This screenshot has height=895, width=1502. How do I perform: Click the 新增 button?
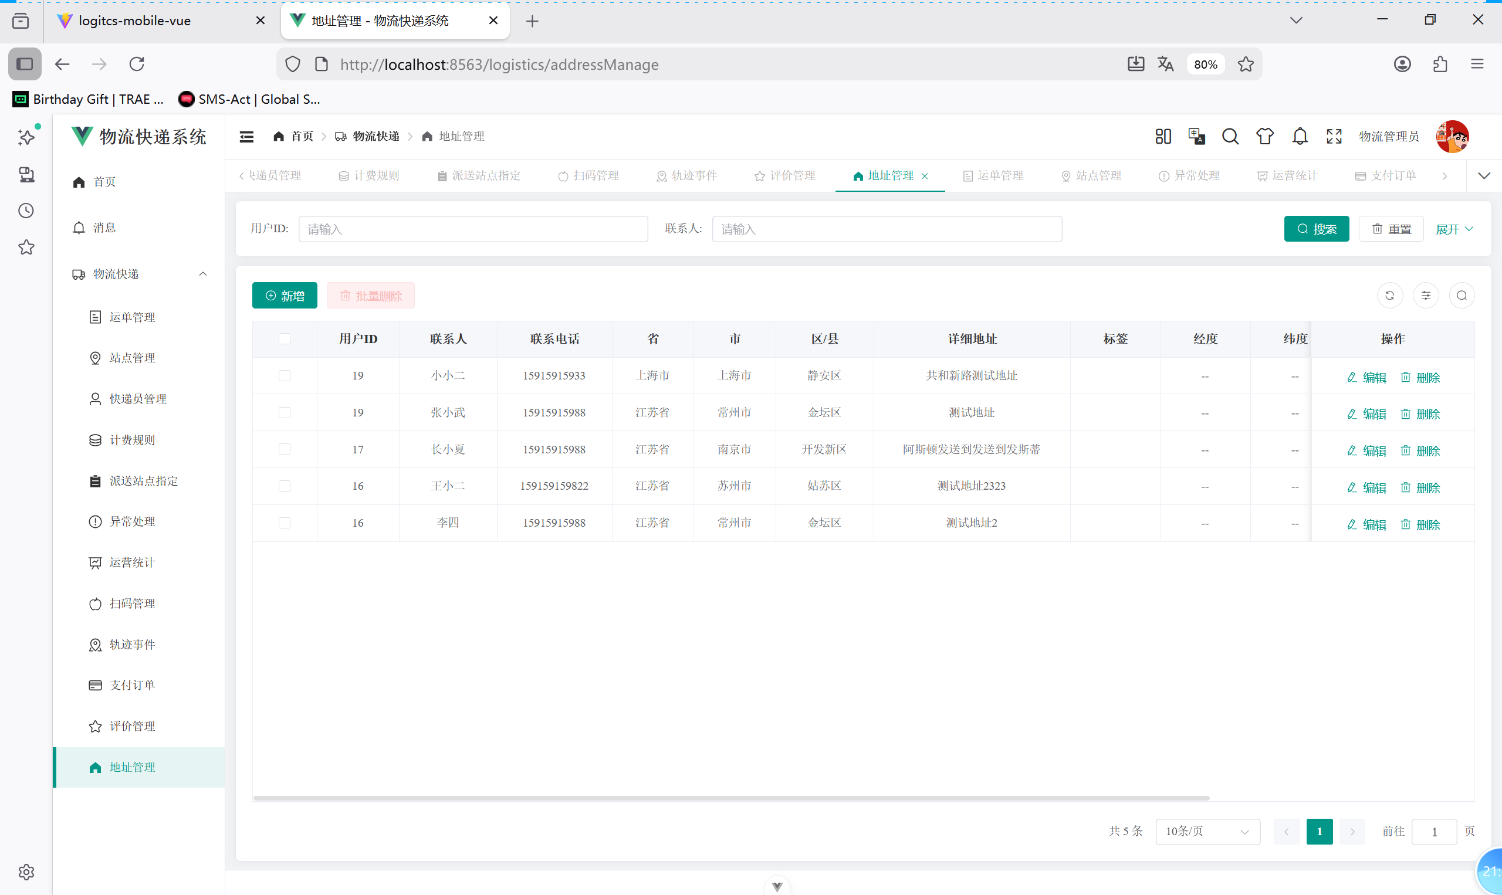pos(284,296)
